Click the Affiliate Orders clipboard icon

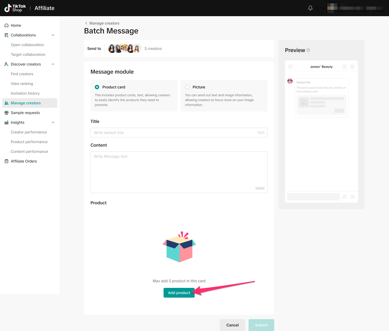point(6,161)
